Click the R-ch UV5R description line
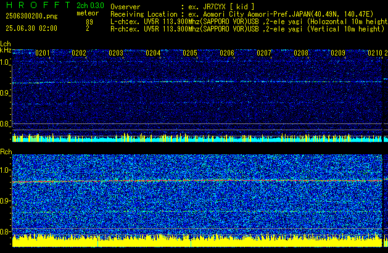Image resolution: width=388 pixels, height=253 pixels. click(x=247, y=29)
